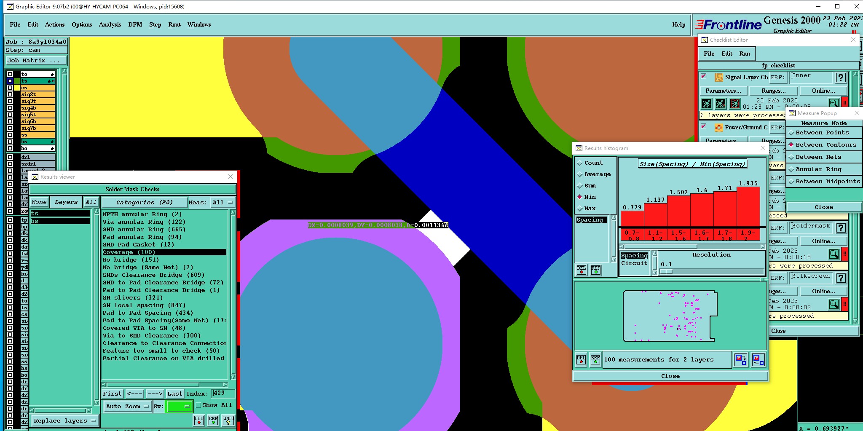
Task: Click Categories (20) header button
Action: [144, 203]
